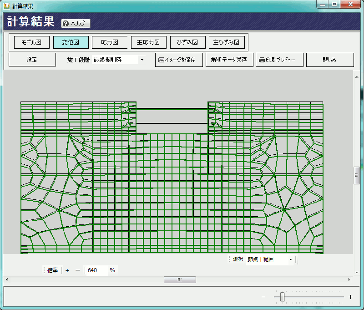
Task: Click the zoom slider handle
Action: pos(282,297)
